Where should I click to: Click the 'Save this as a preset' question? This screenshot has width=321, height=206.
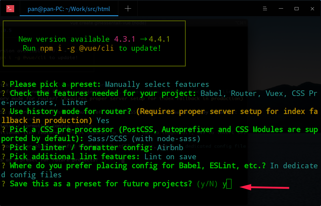point(101,184)
